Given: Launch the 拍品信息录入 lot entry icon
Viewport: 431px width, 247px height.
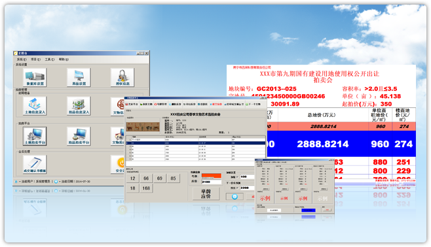Looking at the screenshot, I should 79,106.
